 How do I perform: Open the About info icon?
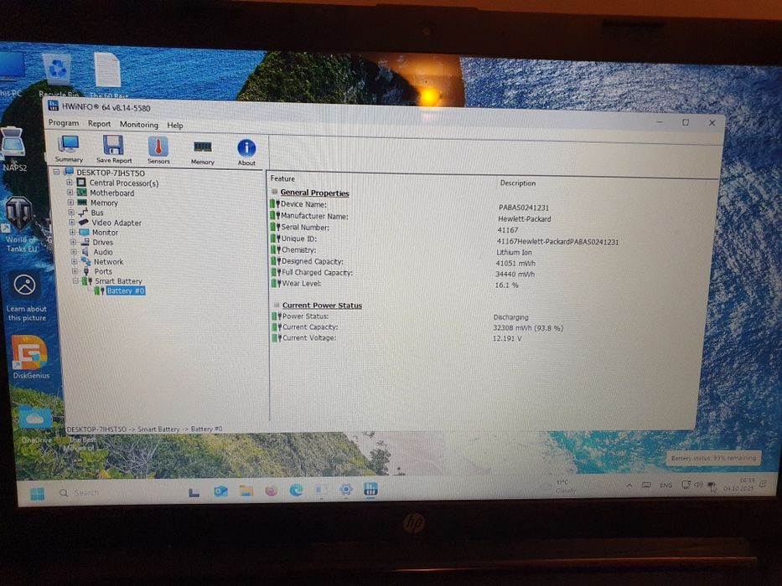[246, 152]
